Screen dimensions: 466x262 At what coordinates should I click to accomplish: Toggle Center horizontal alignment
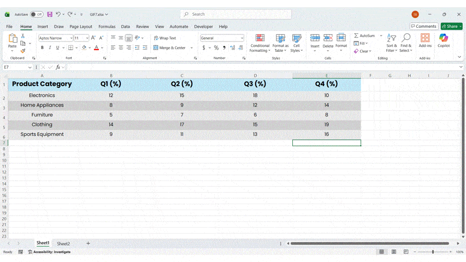pyautogui.click(x=121, y=47)
